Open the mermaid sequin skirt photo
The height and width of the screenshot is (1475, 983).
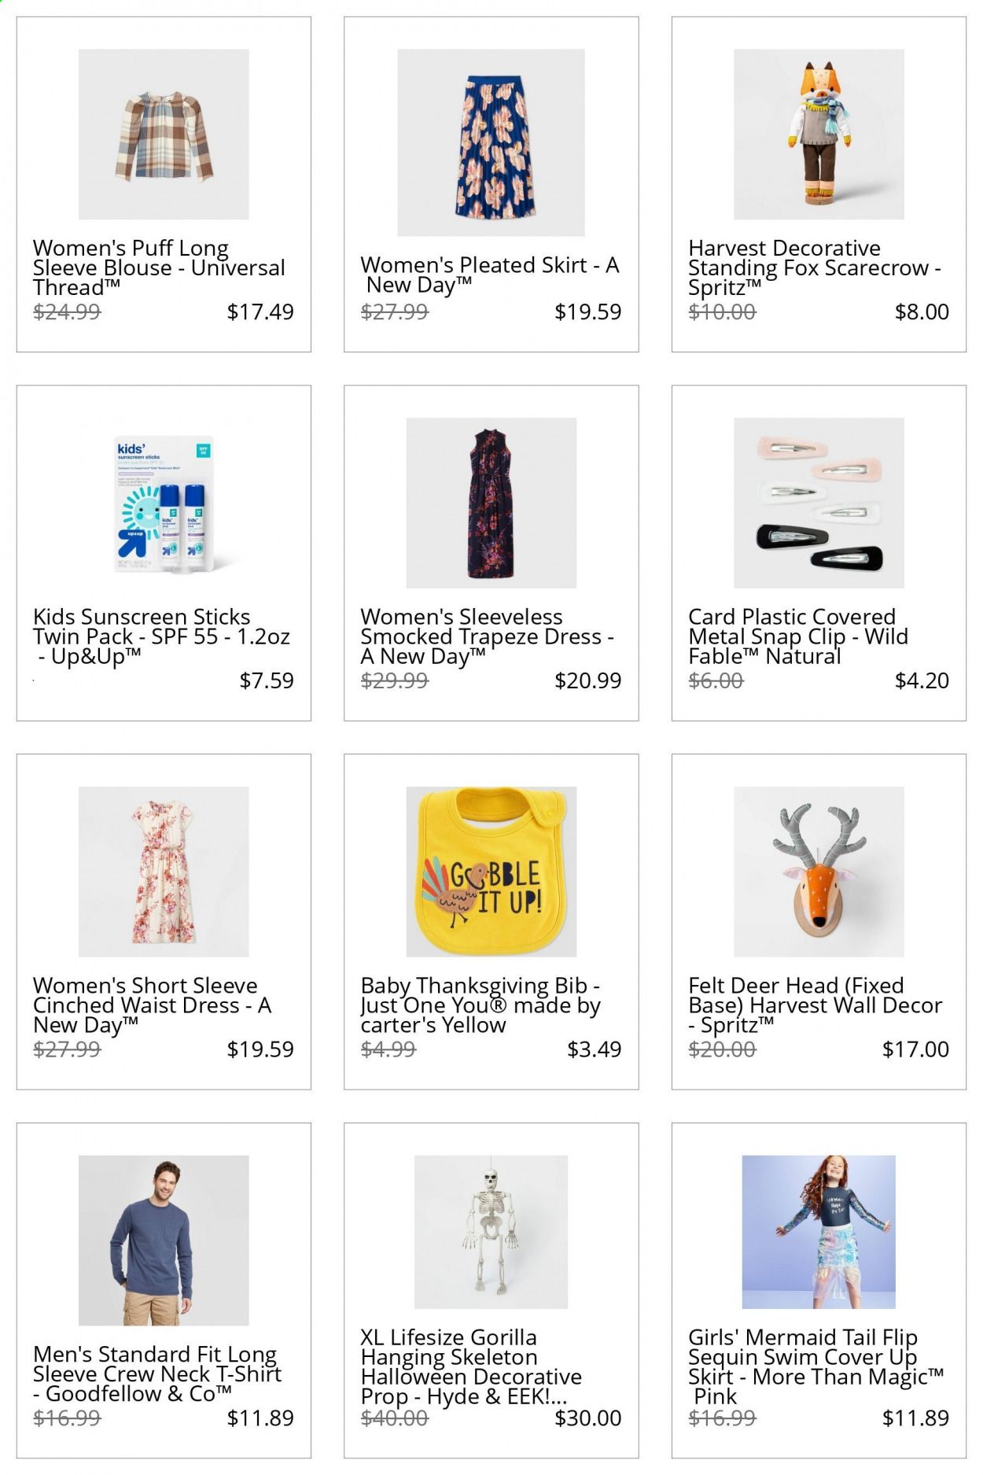pyautogui.click(x=819, y=1232)
